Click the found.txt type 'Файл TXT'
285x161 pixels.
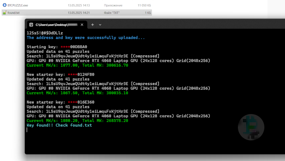pyautogui.click(x=112, y=13)
